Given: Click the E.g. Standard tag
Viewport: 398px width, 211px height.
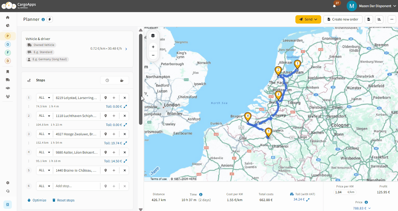Looking at the screenshot, I should point(40,52).
